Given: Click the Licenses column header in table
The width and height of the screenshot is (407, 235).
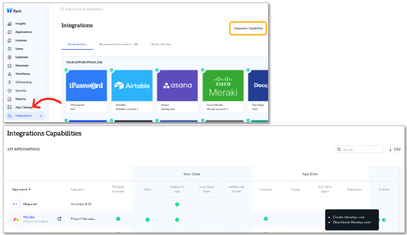Looking at the screenshot, I should tap(266, 189).
